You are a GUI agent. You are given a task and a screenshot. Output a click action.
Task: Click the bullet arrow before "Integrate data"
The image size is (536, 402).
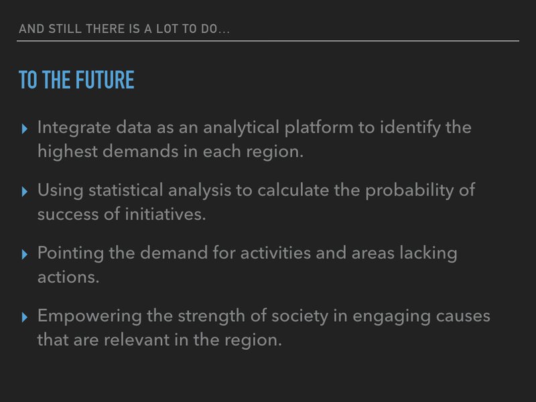point(25,128)
